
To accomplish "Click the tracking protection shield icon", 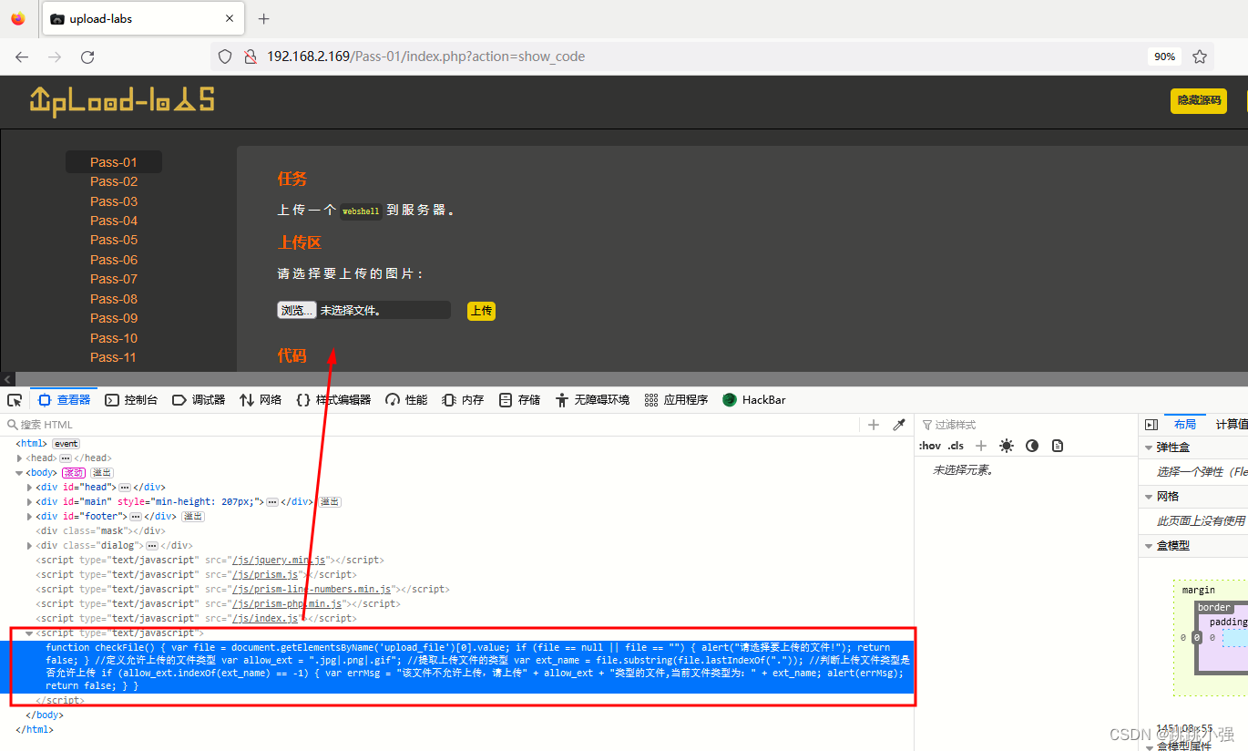I will point(225,57).
